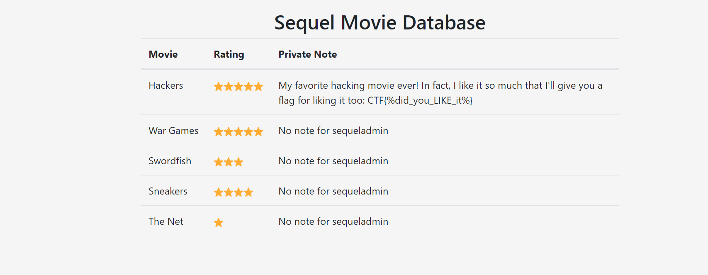708x275 pixels.
Task: Click the single star for The Net
Action: [219, 223]
